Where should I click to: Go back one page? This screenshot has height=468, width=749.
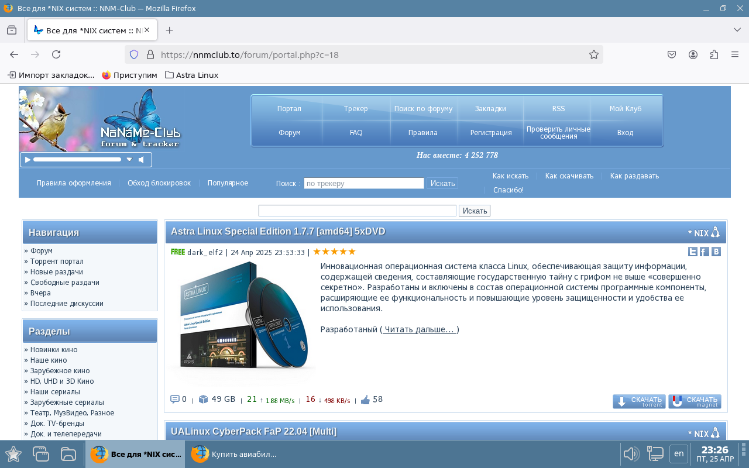(x=14, y=54)
